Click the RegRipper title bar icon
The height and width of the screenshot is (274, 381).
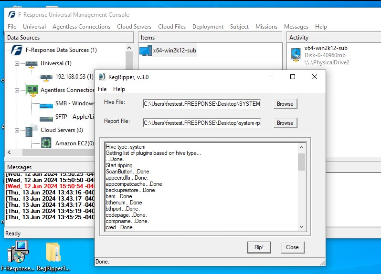pos(102,77)
